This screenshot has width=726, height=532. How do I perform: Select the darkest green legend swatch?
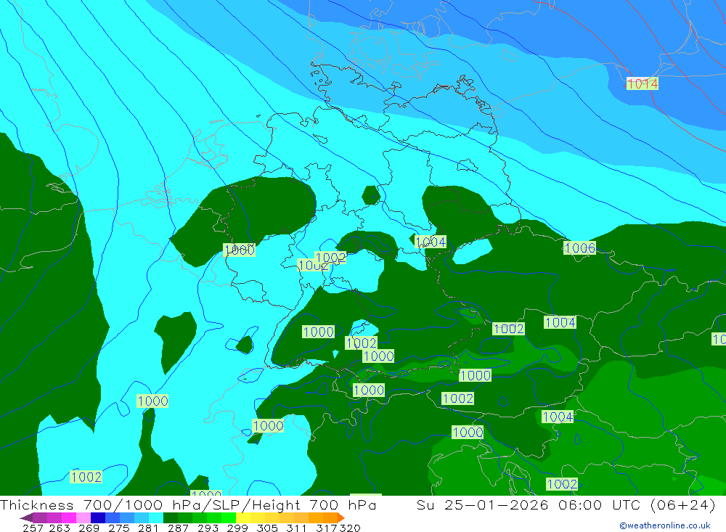coord(171,517)
